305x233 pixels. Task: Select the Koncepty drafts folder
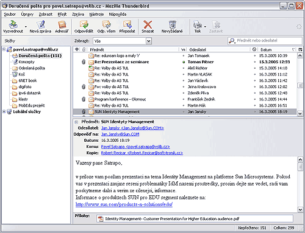(x=24, y=62)
